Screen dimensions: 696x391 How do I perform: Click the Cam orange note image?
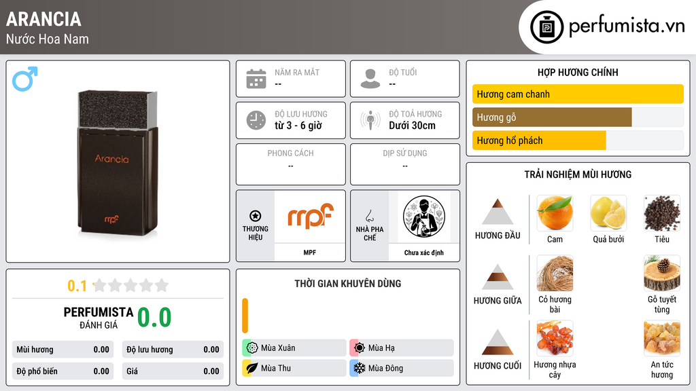point(555,213)
